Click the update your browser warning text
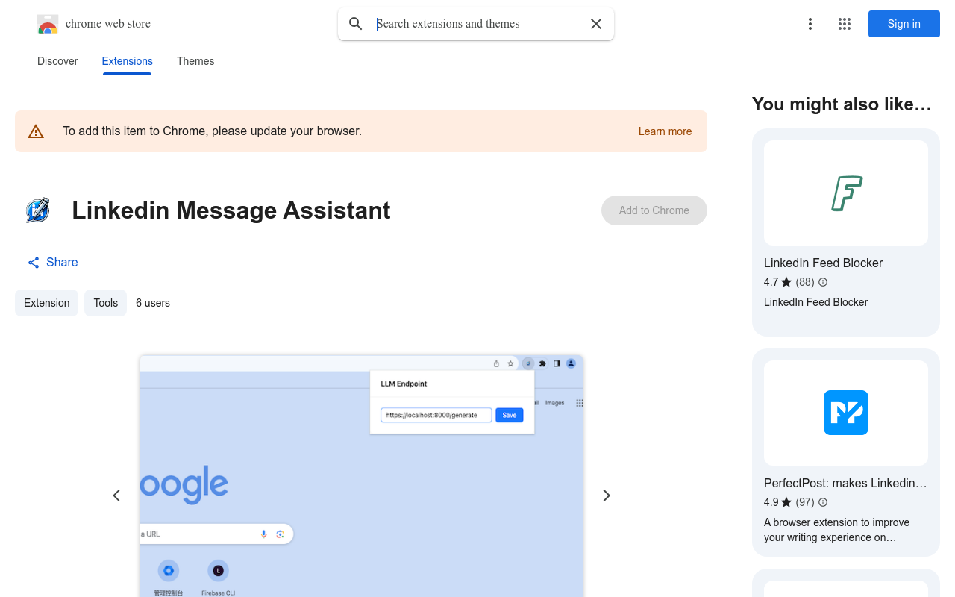Viewport: 955px width, 597px height. click(213, 131)
